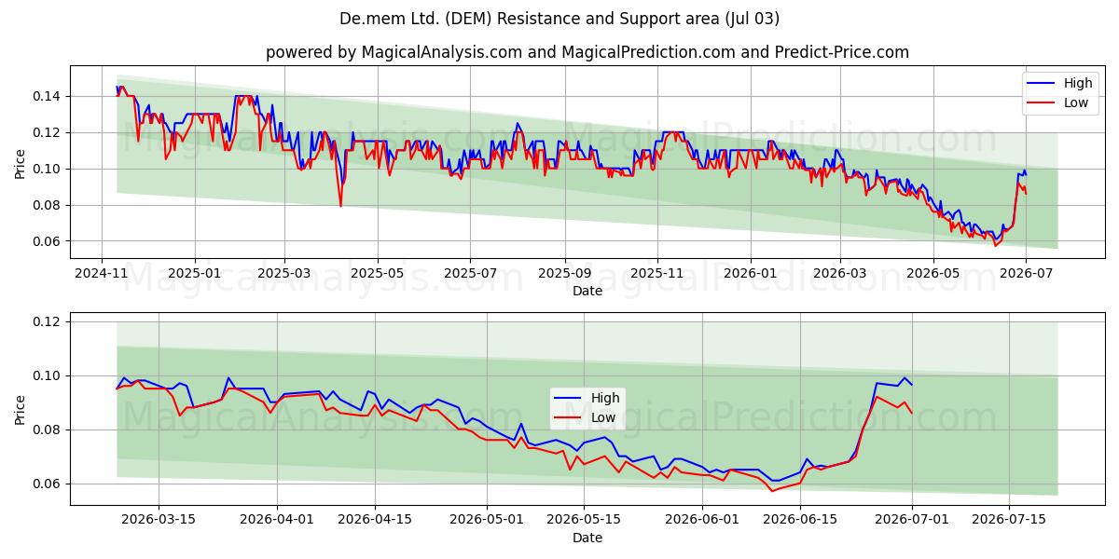The width and height of the screenshot is (1119, 559).
Task: Click the bottom chart 'Date' x-axis label
Action: (587, 538)
